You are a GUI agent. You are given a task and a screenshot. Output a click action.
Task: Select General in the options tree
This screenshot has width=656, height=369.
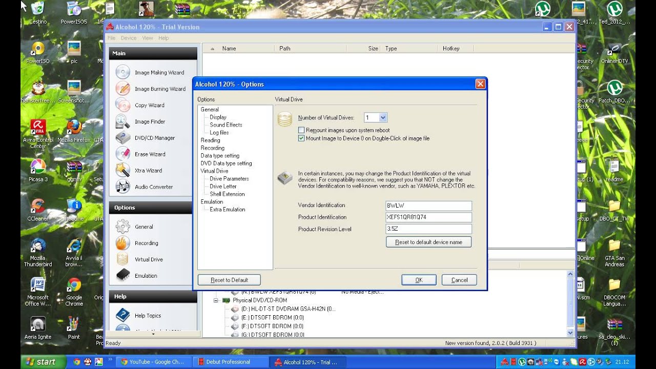click(x=210, y=109)
